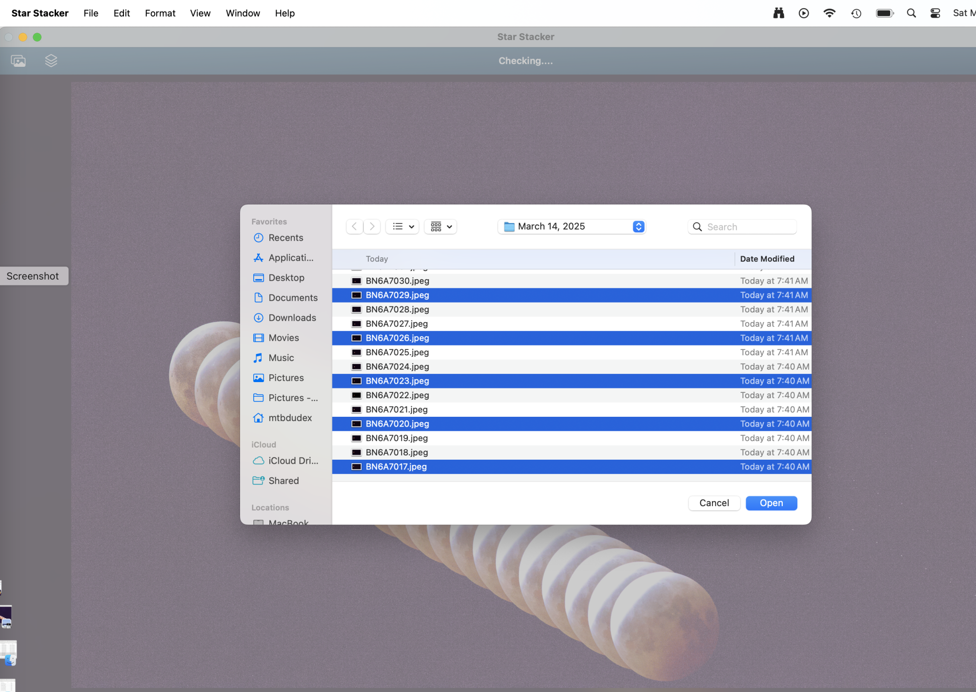Select the mtbdudex home folder in sidebar
Viewport: 976px width, 692px height.
[x=286, y=418]
